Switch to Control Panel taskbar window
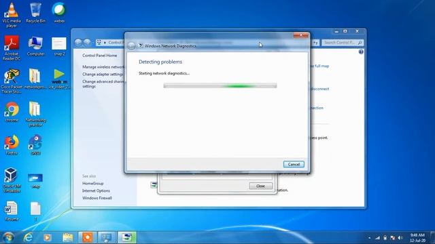This screenshot has height=244, width=435. click(107, 237)
